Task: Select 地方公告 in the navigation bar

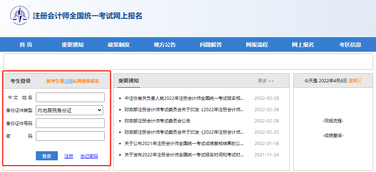Action: point(165,45)
